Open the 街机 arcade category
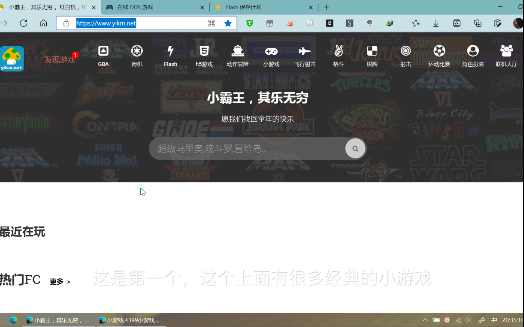 click(137, 56)
